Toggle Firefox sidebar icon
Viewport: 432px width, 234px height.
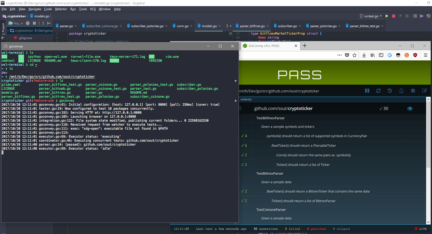coord(381,55)
